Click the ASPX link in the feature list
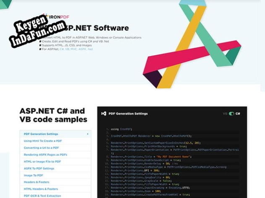 [82, 49]
